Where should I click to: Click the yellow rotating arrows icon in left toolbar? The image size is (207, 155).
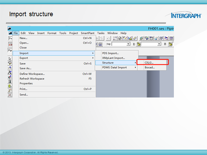(10, 86)
